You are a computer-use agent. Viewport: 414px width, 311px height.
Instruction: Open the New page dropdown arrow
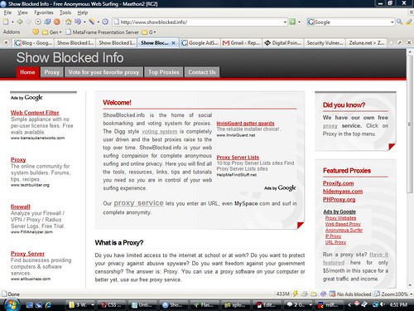tap(12, 22)
